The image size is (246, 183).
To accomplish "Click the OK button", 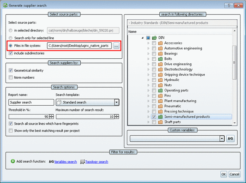I will click(x=224, y=174).
